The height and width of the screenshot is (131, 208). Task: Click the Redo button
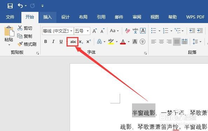click(x=33, y=6)
